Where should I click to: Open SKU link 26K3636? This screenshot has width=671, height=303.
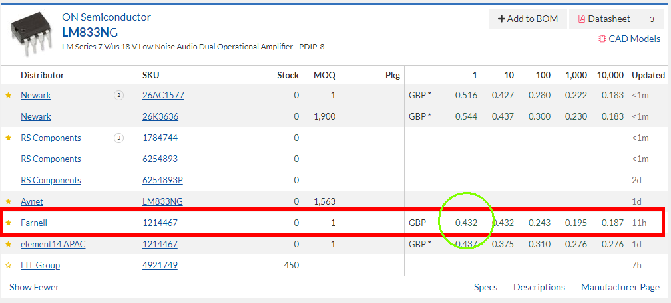pyautogui.click(x=160, y=116)
